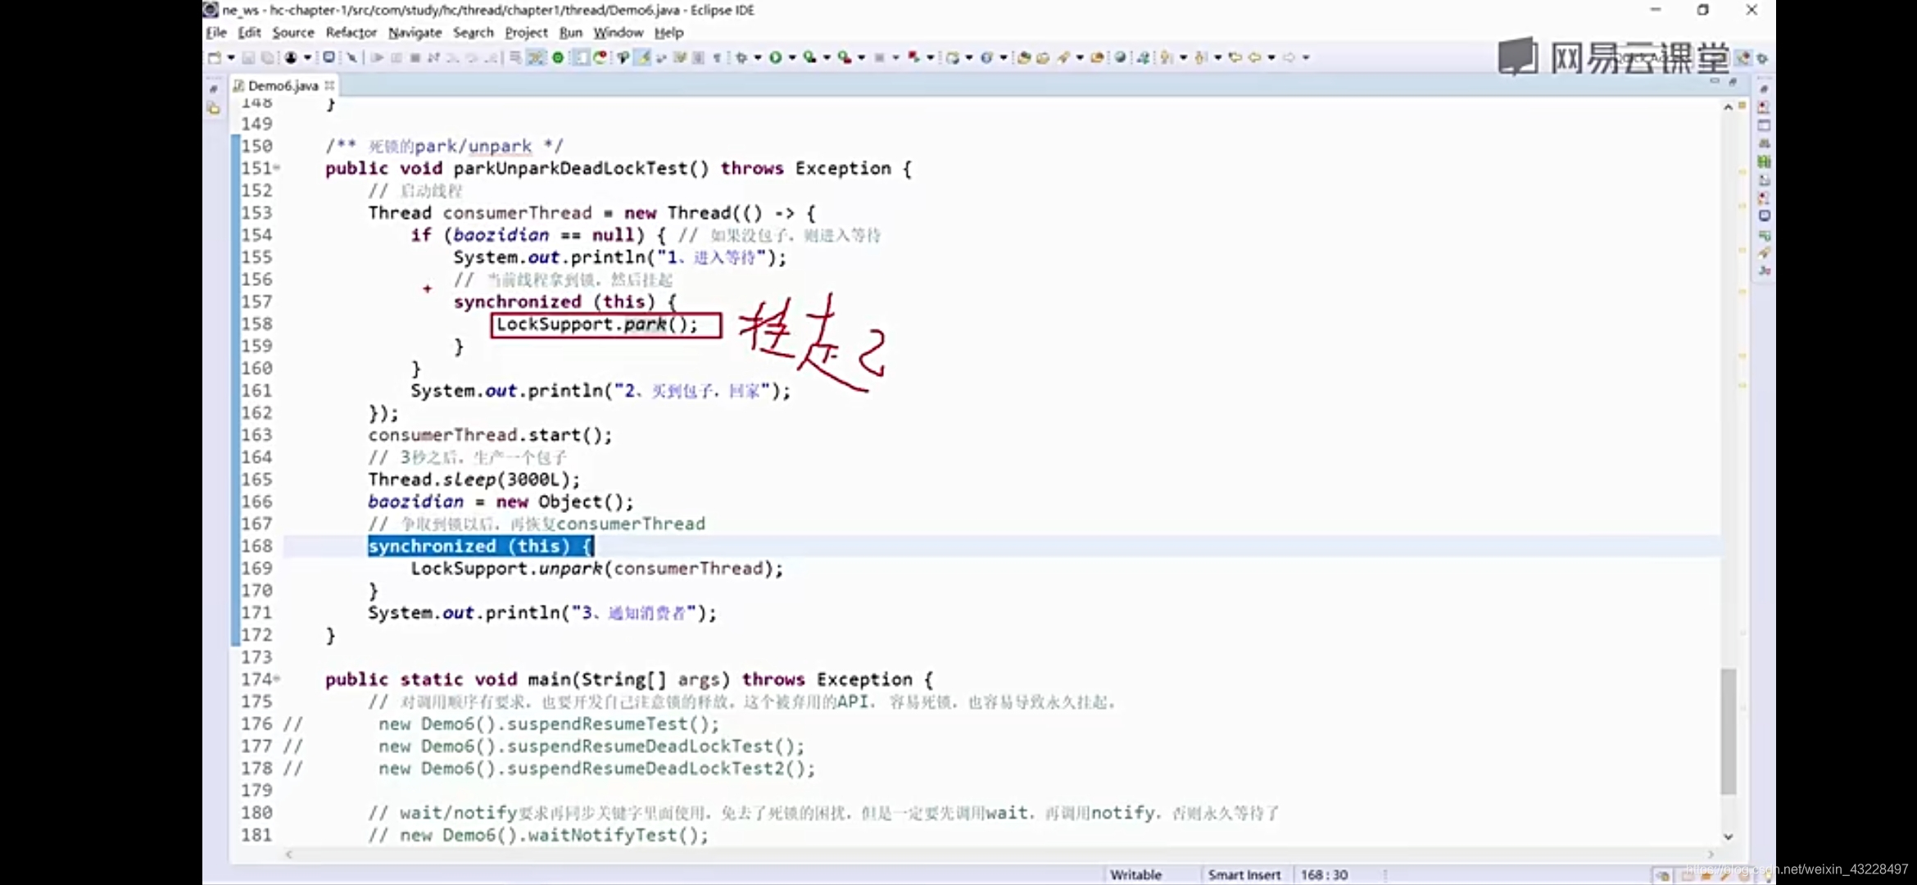Click the horizontal scroll right arrow
The height and width of the screenshot is (885, 1917).
click(x=1710, y=854)
